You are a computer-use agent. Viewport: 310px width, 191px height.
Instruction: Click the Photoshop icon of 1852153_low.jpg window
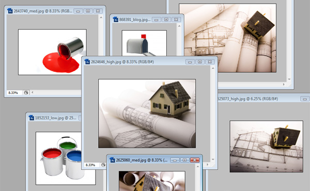[x=31, y=118]
